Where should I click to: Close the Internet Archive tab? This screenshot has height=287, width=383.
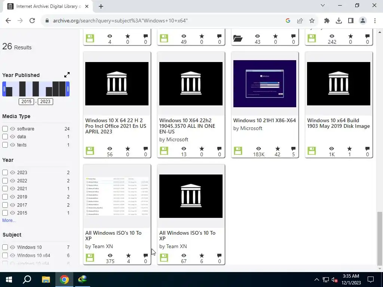point(87,6)
